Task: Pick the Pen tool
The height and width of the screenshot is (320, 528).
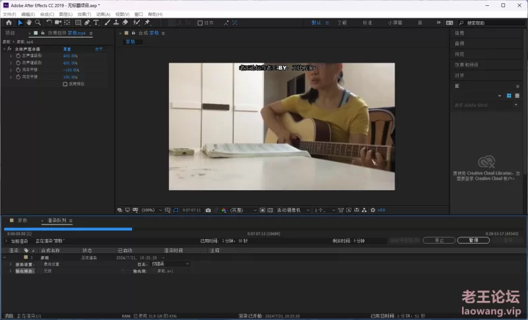Action: coord(87,22)
